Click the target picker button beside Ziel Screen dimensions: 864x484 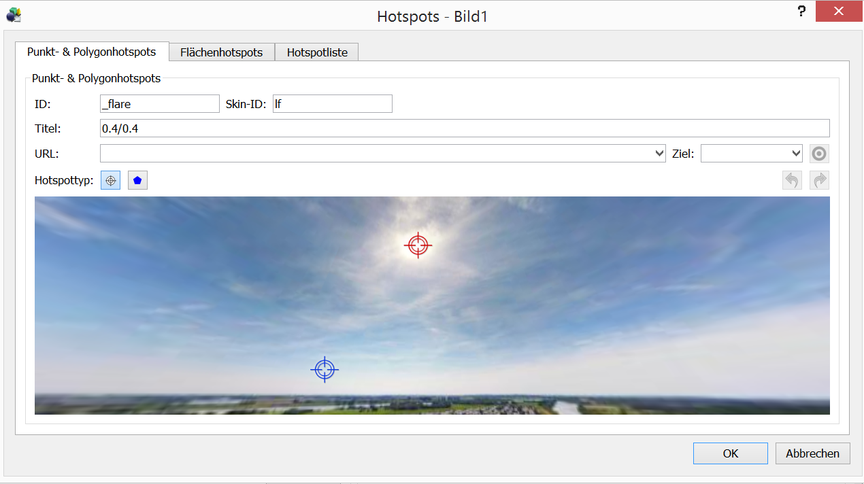[x=820, y=154]
